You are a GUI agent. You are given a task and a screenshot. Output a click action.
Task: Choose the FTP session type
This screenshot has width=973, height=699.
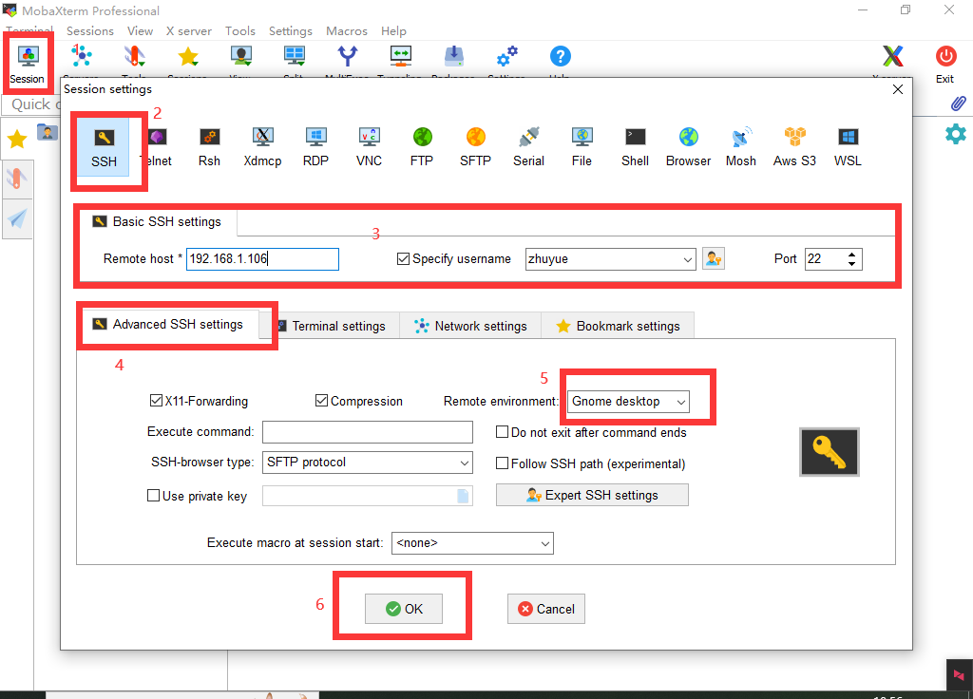pos(422,147)
